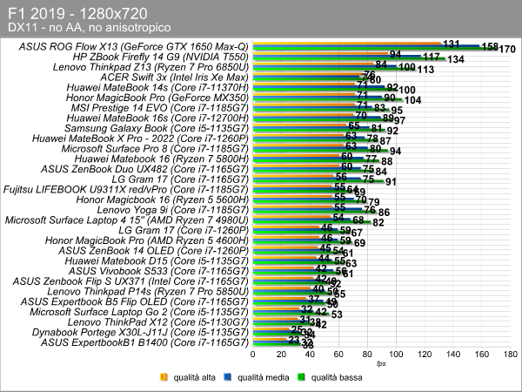Viewport: 522px width, 392px height.
Task: Click the value 131 on ASUS ROG Flow bar
Action: [x=452, y=44]
